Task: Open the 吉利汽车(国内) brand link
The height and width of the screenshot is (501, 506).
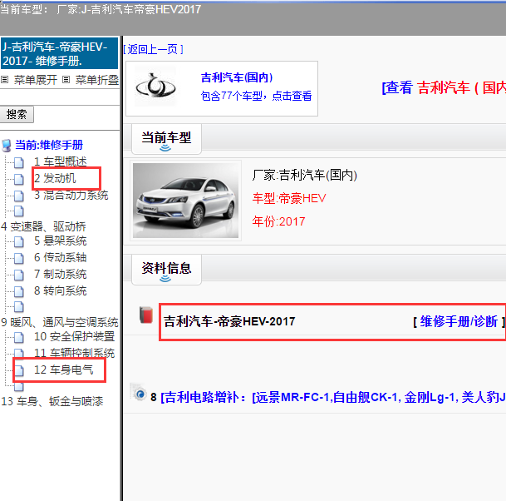Action: point(237,77)
